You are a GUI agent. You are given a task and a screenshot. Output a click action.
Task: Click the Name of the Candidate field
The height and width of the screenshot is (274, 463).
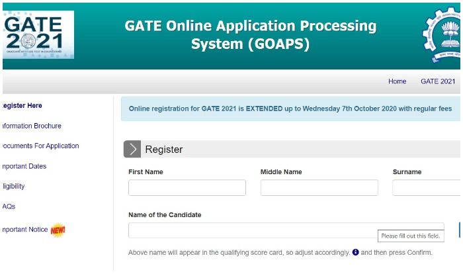[x=253, y=230]
